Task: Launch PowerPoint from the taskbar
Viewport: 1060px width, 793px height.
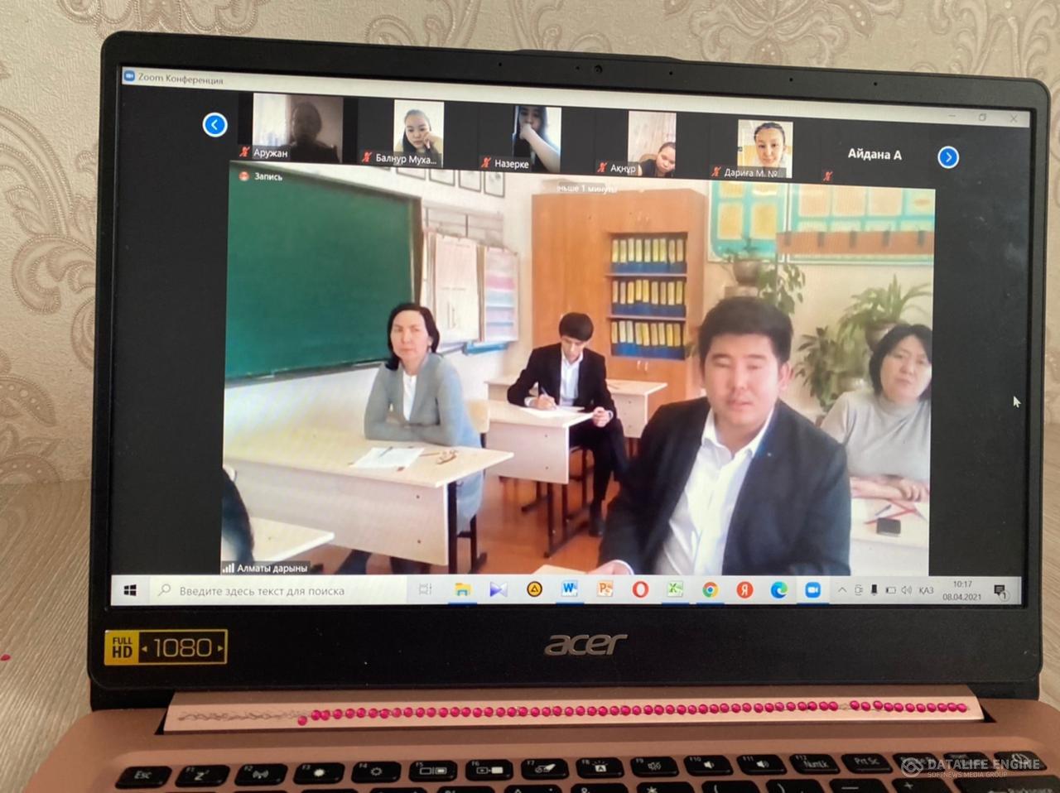Action: coord(605,589)
